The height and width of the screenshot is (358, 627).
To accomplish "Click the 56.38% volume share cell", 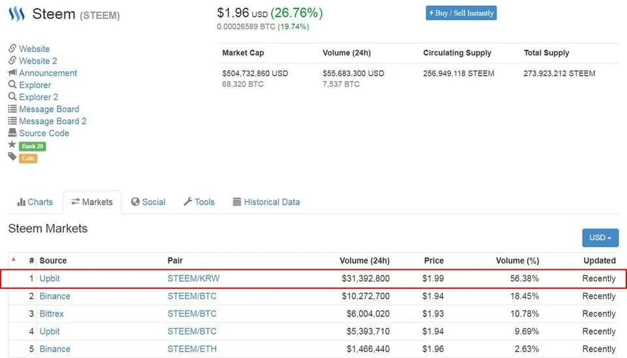I will click(524, 278).
